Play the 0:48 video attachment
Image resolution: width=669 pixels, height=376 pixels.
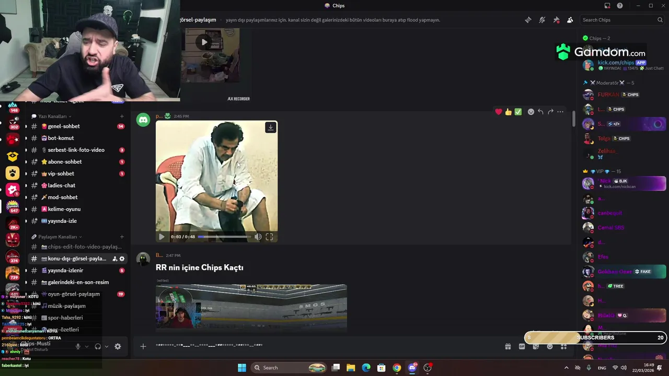coord(162,237)
